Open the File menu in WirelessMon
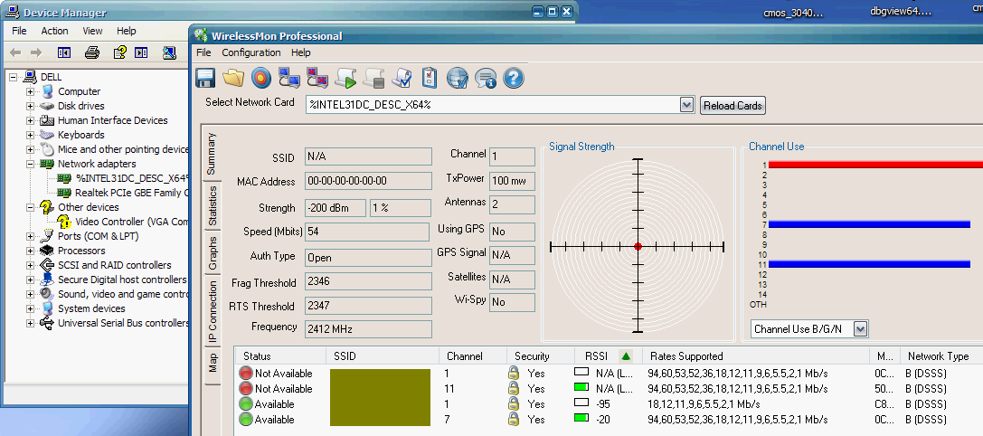 coord(203,52)
